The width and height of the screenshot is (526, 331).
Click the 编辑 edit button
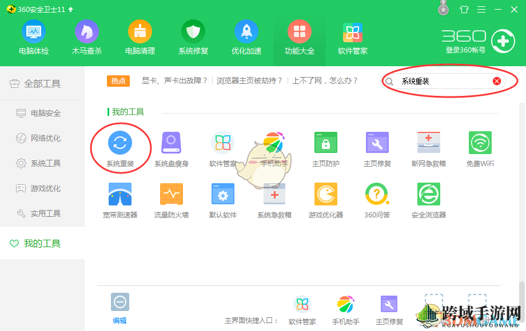(x=119, y=309)
